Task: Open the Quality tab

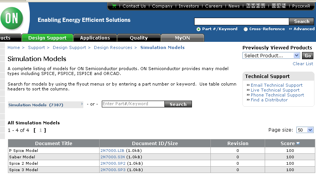Action: [x=139, y=38]
